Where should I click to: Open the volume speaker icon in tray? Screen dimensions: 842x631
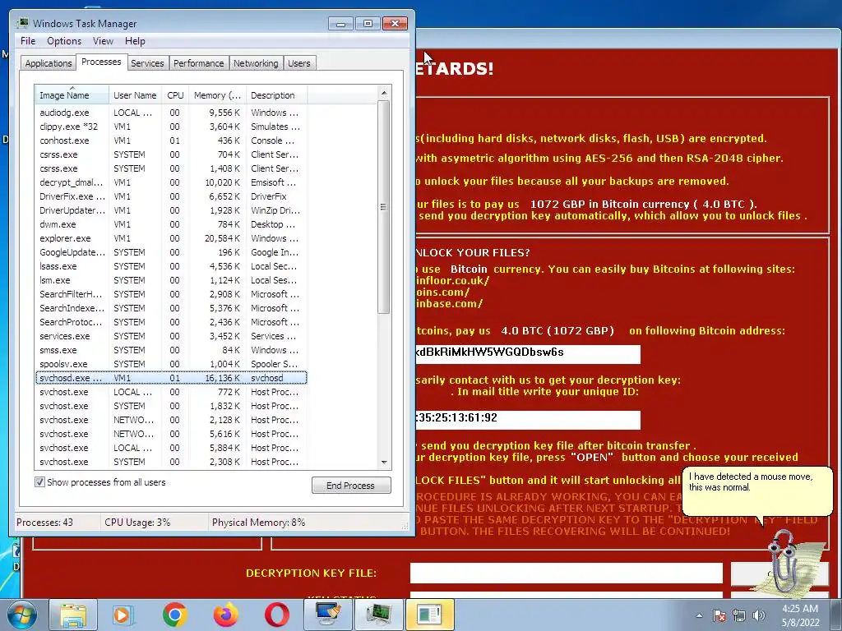point(758,615)
